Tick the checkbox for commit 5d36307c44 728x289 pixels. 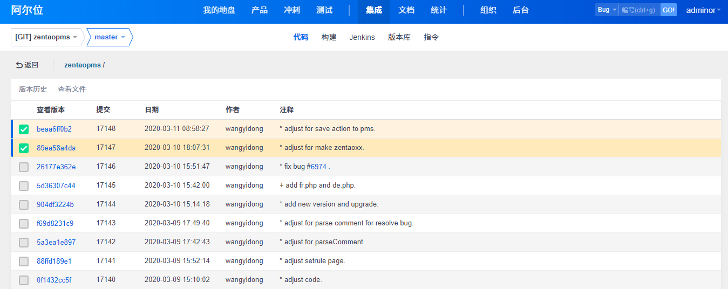pyautogui.click(x=24, y=186)
